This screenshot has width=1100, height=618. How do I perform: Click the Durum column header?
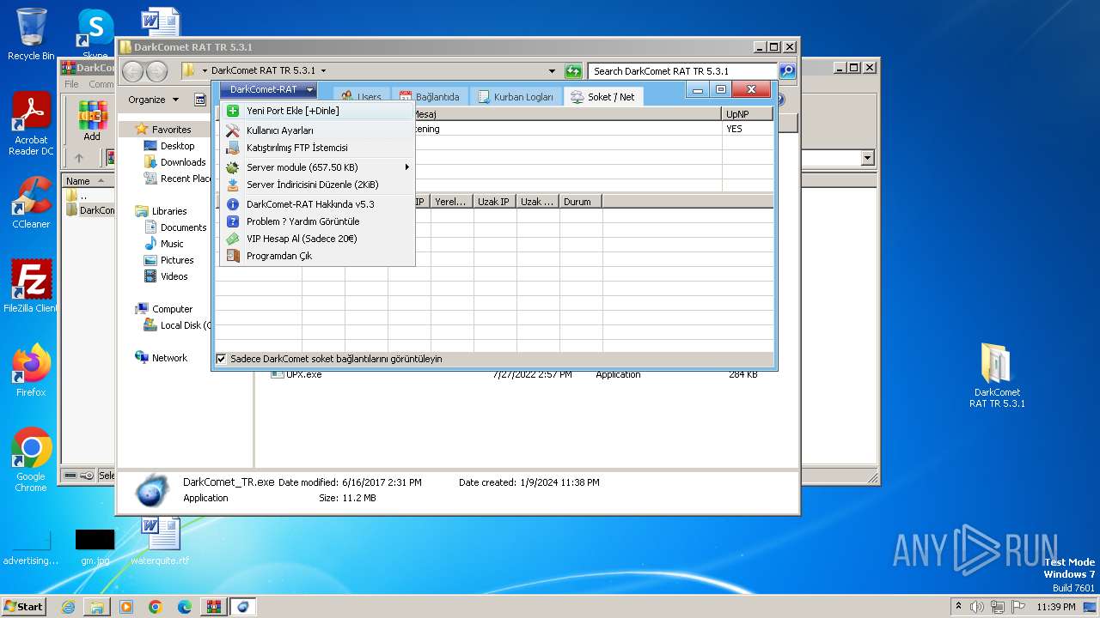(581, 202)
